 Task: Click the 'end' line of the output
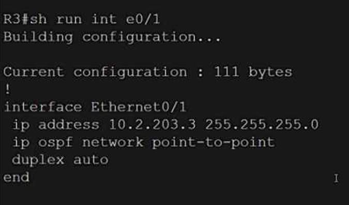[x=16, y=178]
